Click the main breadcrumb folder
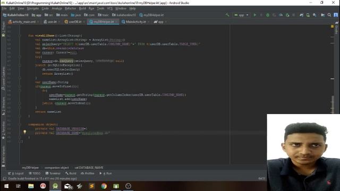Viewport: 340px width, 191px height. 62,15
